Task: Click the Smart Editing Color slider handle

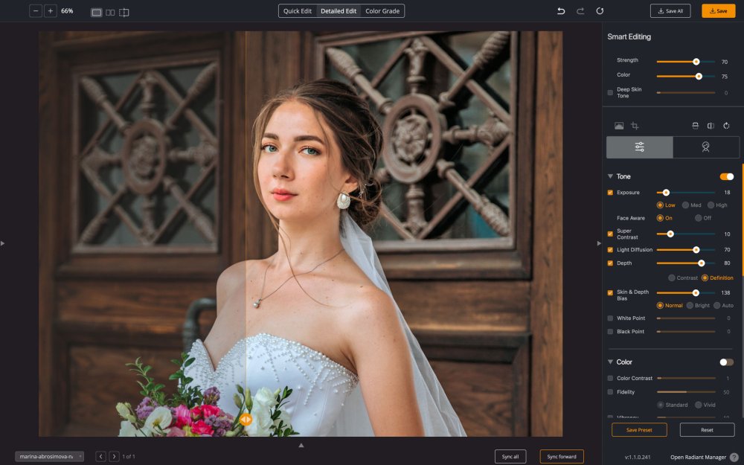Action: (699, 76)
